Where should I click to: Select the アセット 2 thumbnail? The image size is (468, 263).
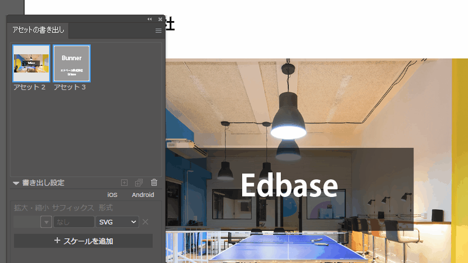[x=32, y=63]
